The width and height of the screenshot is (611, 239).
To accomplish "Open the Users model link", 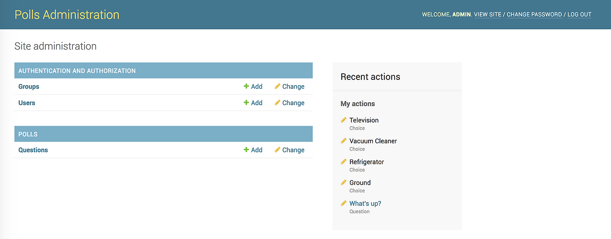I will pos(27,103).
